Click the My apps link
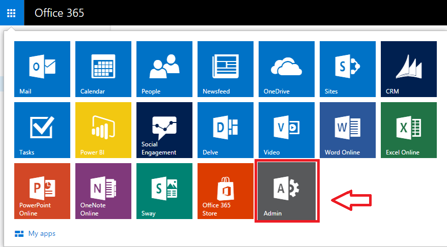 tap(35, 234)
